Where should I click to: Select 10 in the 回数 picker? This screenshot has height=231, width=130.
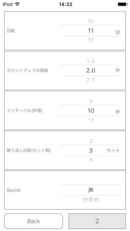tap(91, 21)
